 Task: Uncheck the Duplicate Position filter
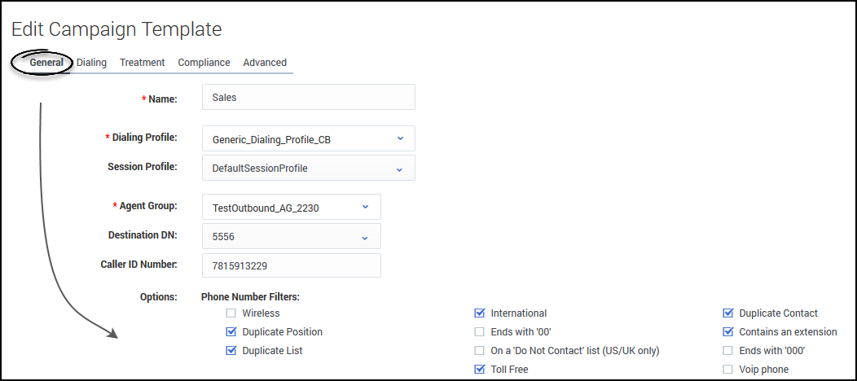(231, 332)
